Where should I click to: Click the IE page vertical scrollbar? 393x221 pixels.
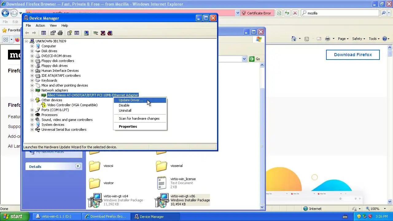(x=390, y=124)
